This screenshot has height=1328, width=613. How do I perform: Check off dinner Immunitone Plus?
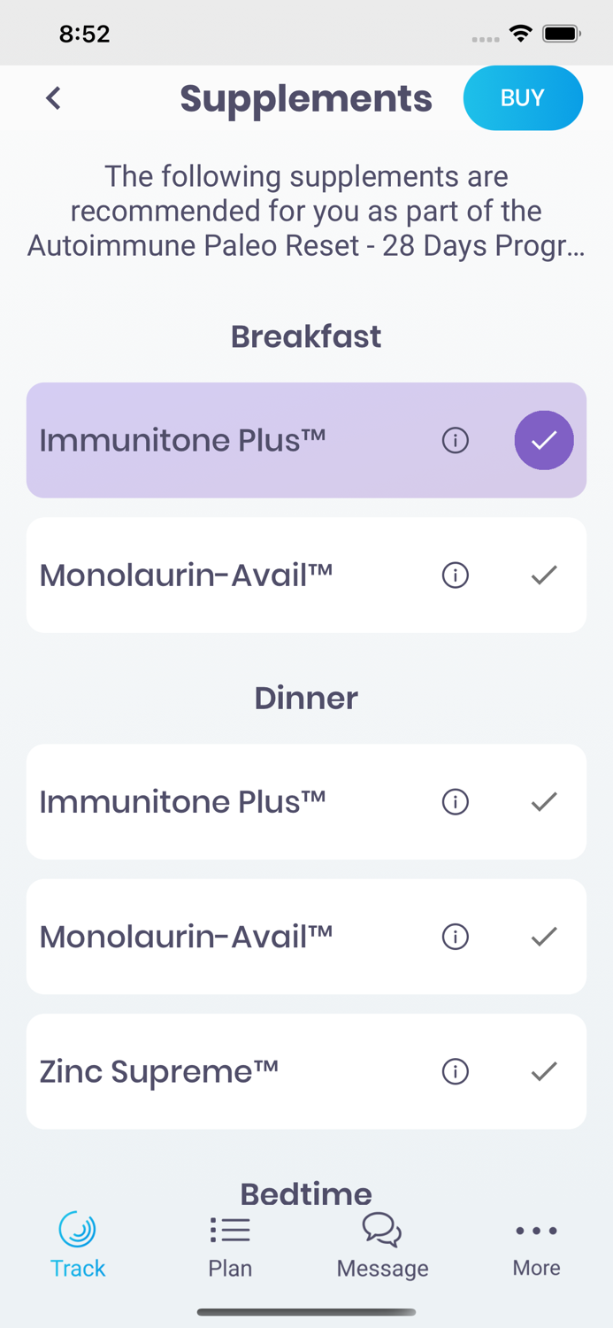coord(544,802)
